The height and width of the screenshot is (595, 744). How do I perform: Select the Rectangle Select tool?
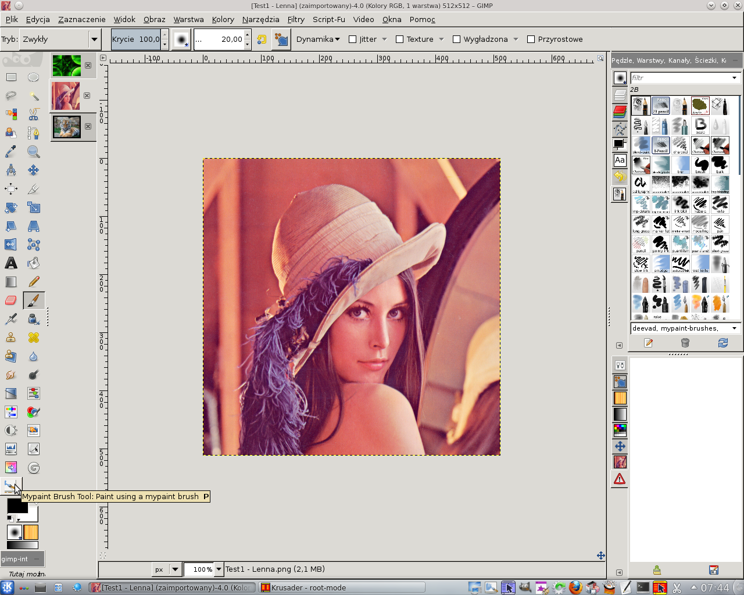point(11,77)
